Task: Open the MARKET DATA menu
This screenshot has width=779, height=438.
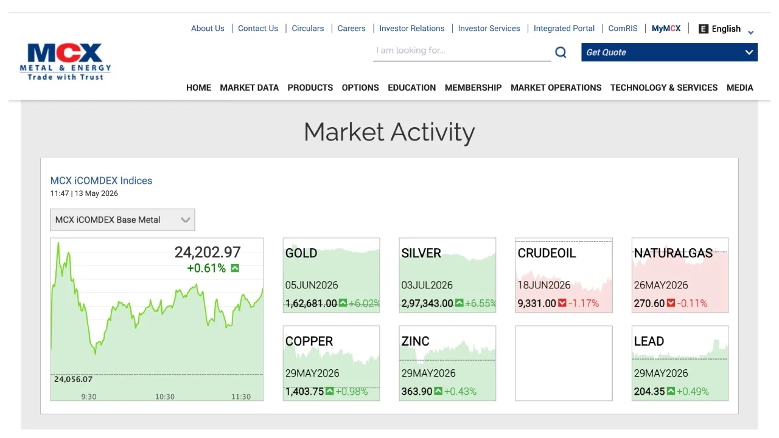Action: coord(250,88)
